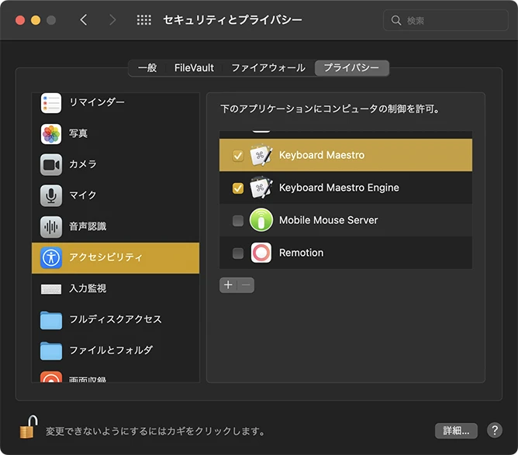Disable Keyboard Maestro Engine checkbox
This screenshot has height=455, width=518.
tap(238, 188)
